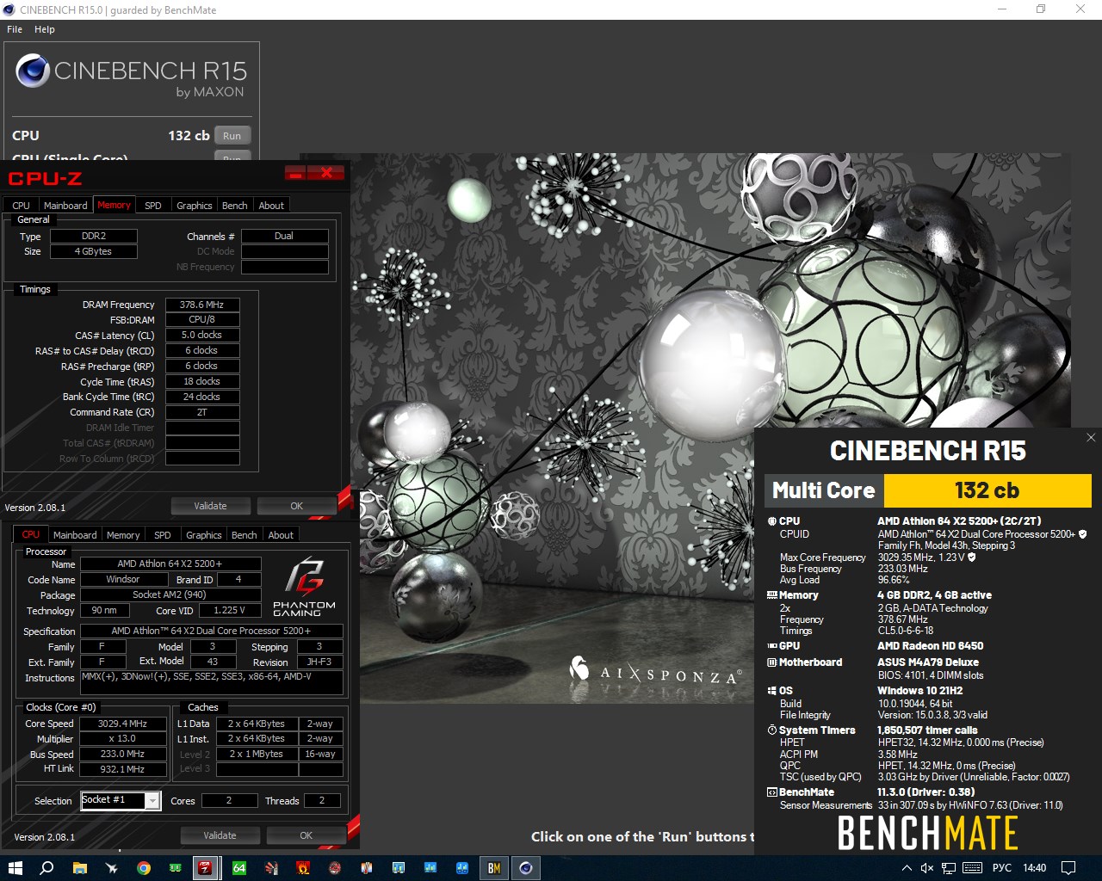1102x881 pixels.
Task: Select SPD tab in upper CPU-Z window
Action: [x=153, y=206]
